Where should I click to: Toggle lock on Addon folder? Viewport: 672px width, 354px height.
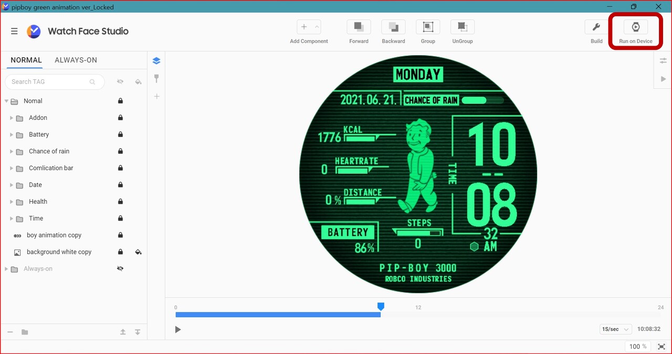120,118
